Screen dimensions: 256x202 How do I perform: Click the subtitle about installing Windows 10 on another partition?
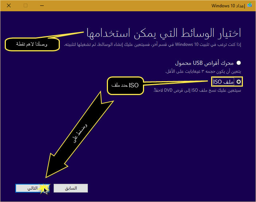pos(152,44)
